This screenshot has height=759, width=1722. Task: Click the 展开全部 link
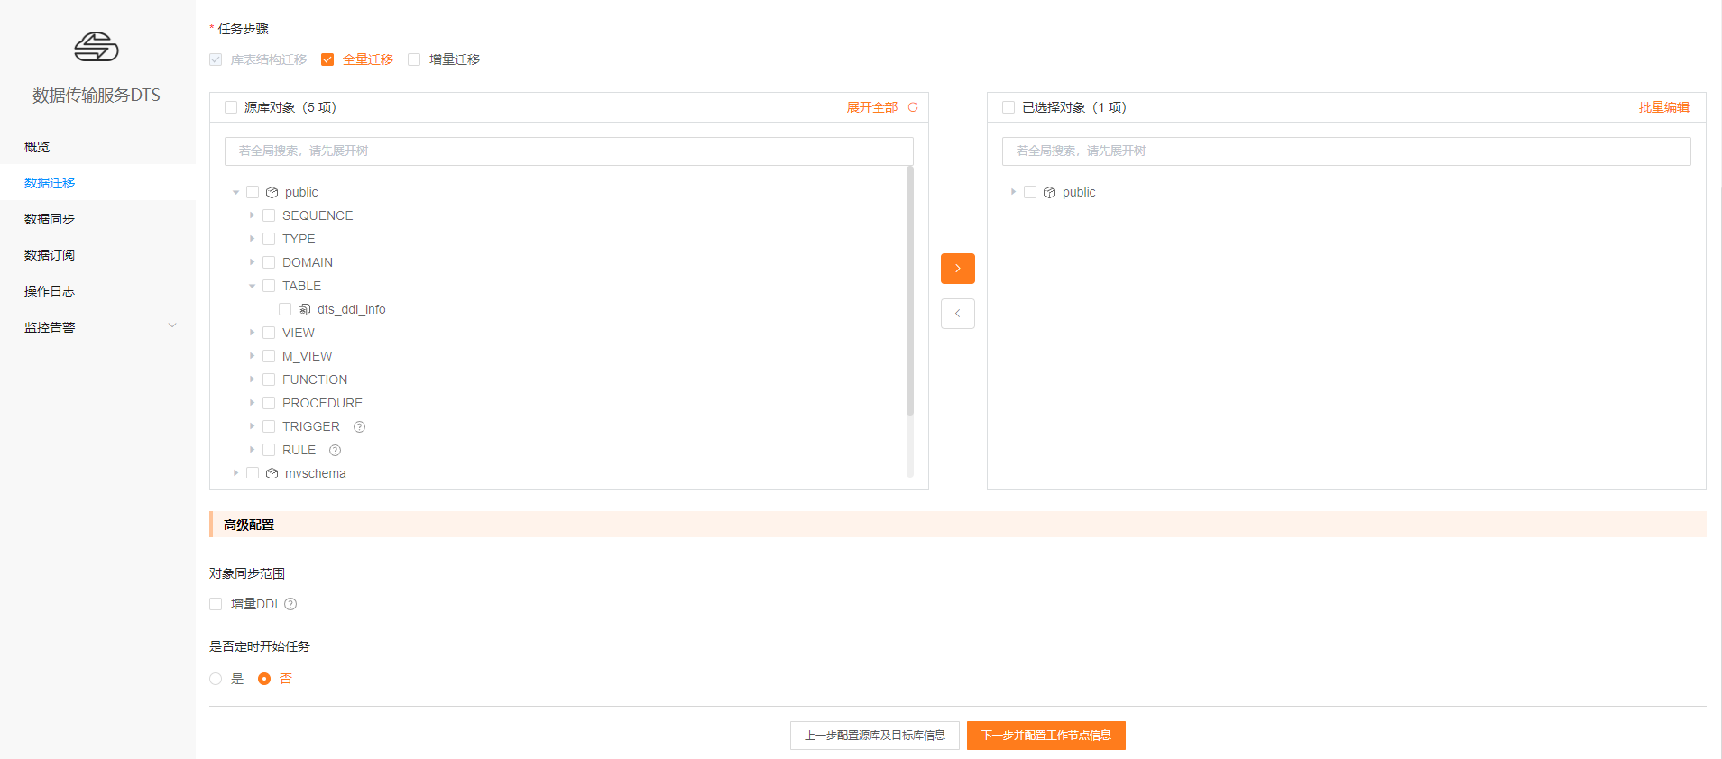pos(871,107)
